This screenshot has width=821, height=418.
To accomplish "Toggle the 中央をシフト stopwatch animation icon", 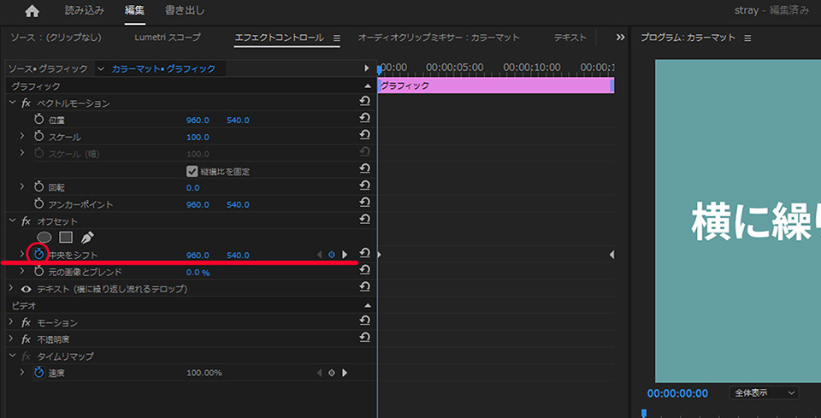I will (38, 255).
